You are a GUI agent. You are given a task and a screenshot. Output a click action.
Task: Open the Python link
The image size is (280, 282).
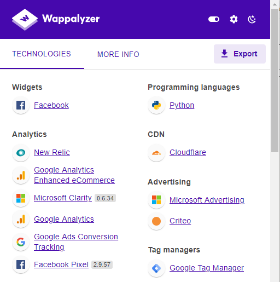182,105
